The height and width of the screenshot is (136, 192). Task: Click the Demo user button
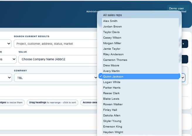(x=178, y=8)
